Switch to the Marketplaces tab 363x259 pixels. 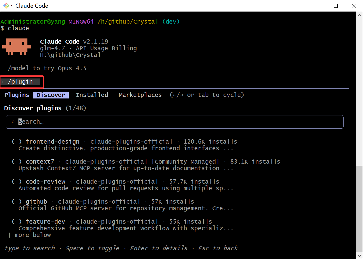140,95
